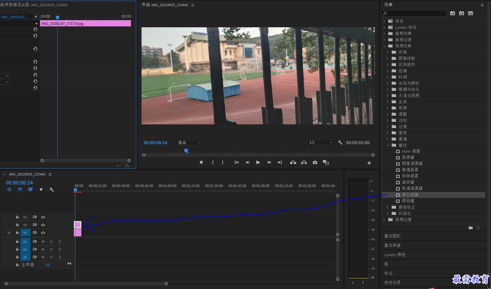Toggle track lock on V3
The image size is (491, 289).
tap(17, 217)
